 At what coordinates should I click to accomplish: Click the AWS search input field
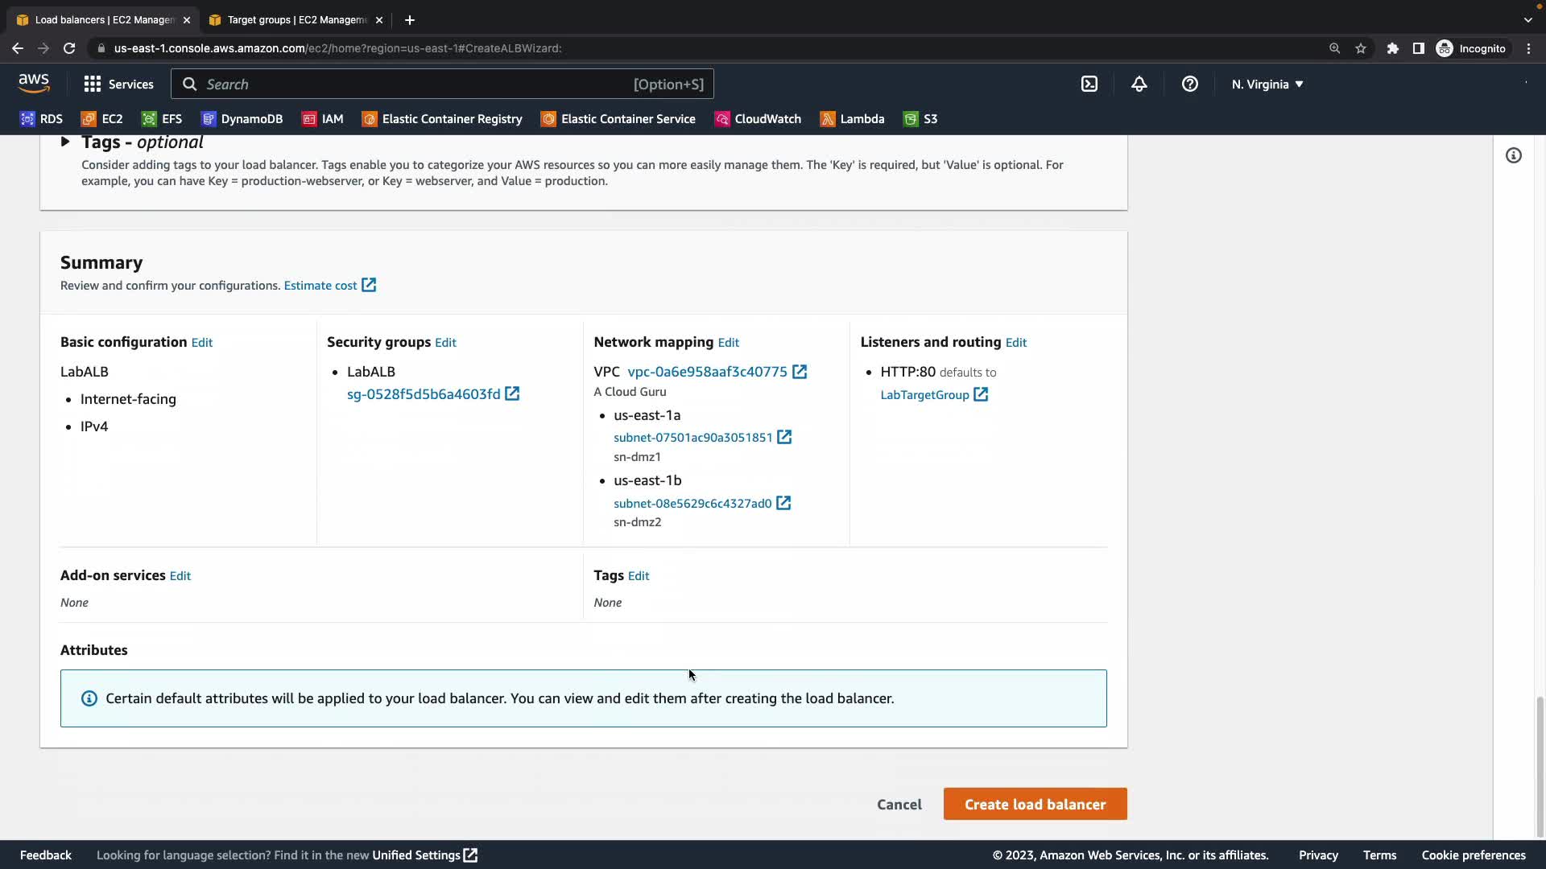click(x=419, y=84)
